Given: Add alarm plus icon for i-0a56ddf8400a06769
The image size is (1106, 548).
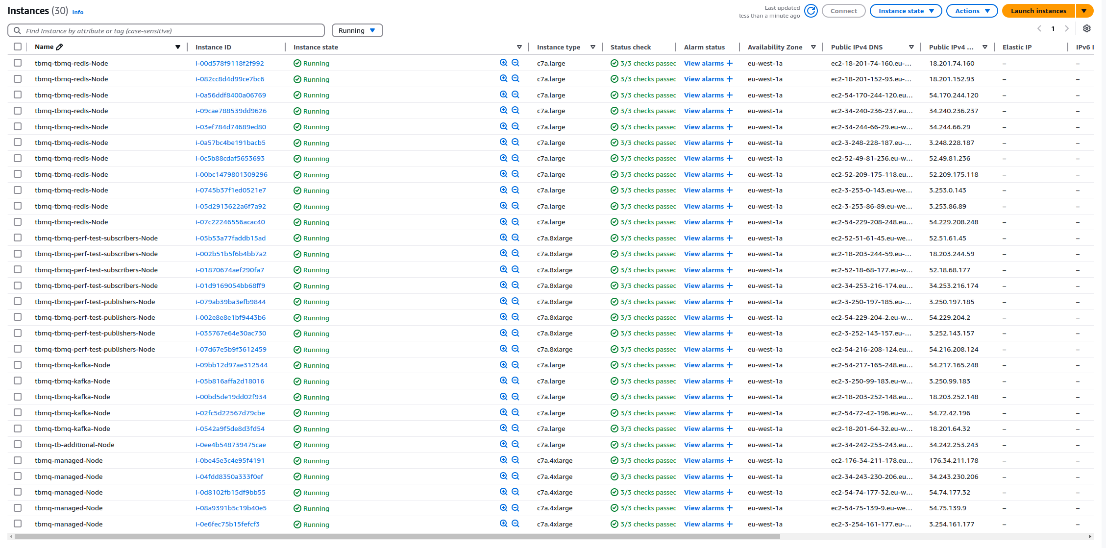Looking at the screenshot, I should click(x=730, y=95).
